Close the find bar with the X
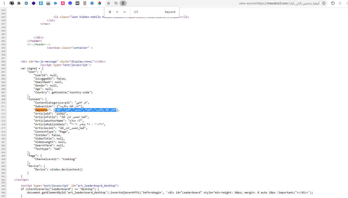Image resolution: width=348 pixels, height=198 pixels. pos(110,12)
